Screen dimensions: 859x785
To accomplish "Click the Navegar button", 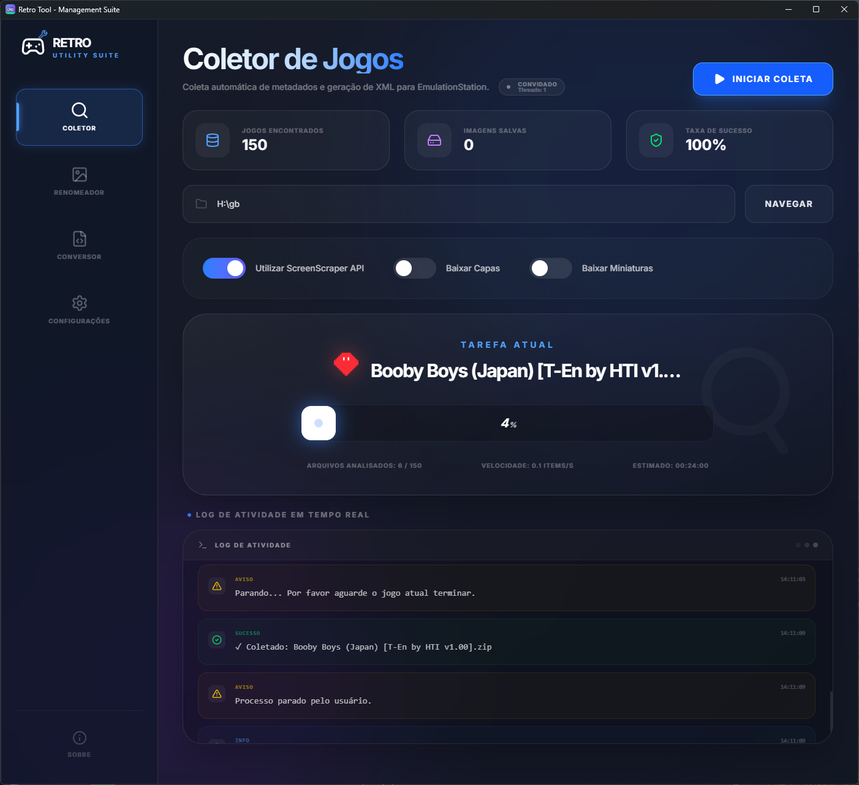I will point(789,204).
